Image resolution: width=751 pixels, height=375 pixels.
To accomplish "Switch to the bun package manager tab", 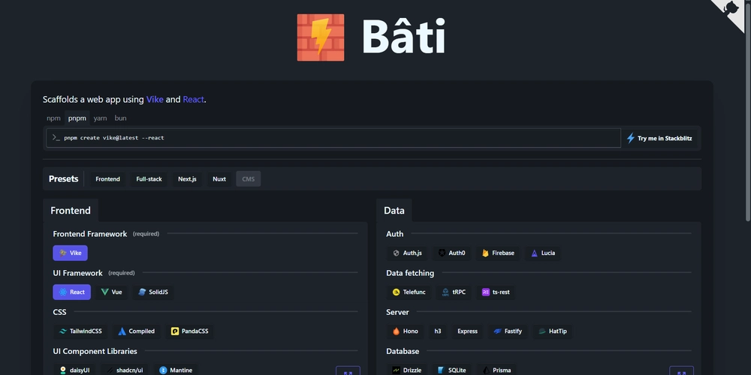I will coord(120,118).
